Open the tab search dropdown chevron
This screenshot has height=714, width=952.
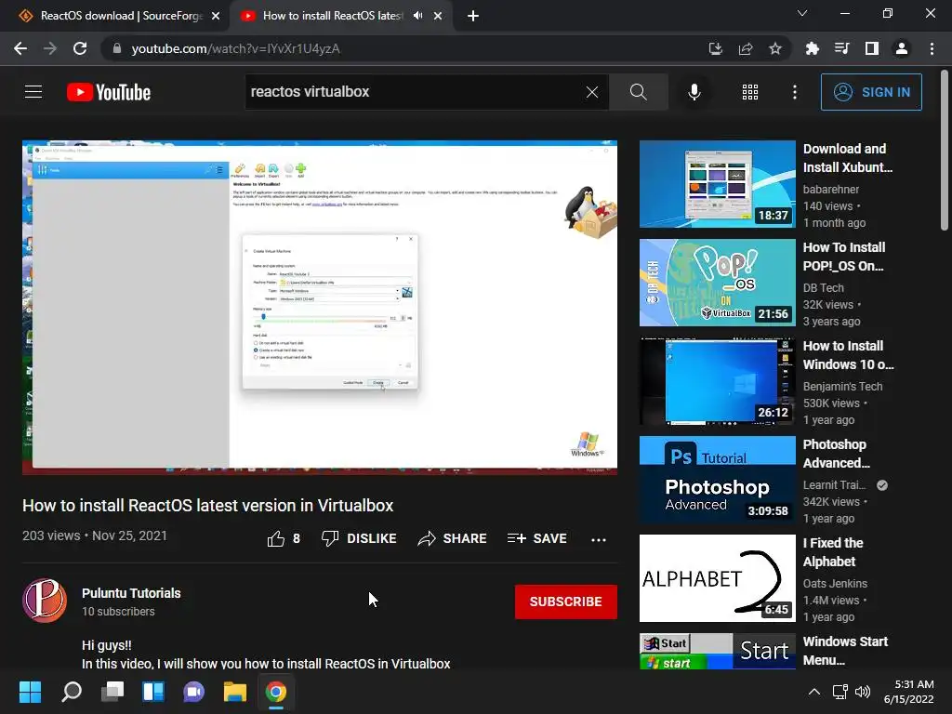(802, 13)
